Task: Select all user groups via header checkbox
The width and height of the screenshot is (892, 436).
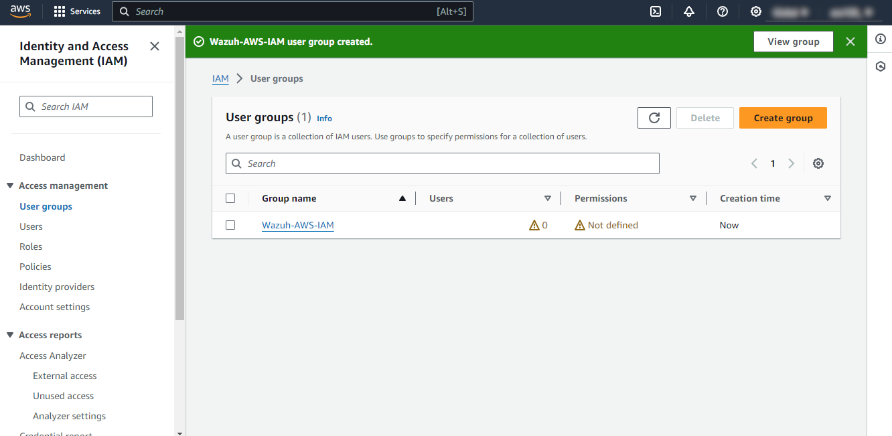Action: tap(230, 198)
